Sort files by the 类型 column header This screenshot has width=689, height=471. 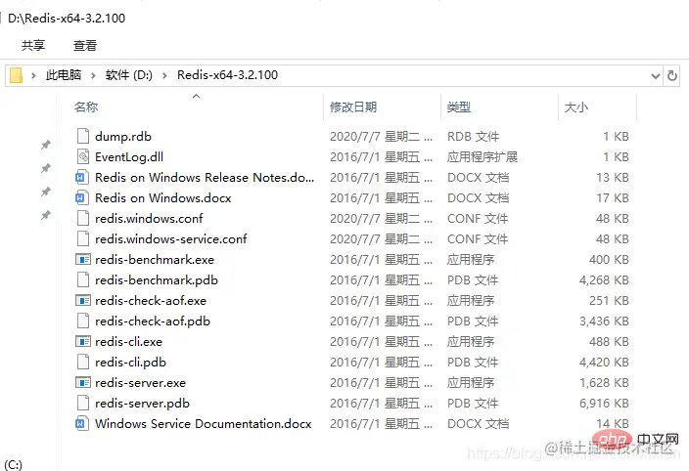coord(459,107)
